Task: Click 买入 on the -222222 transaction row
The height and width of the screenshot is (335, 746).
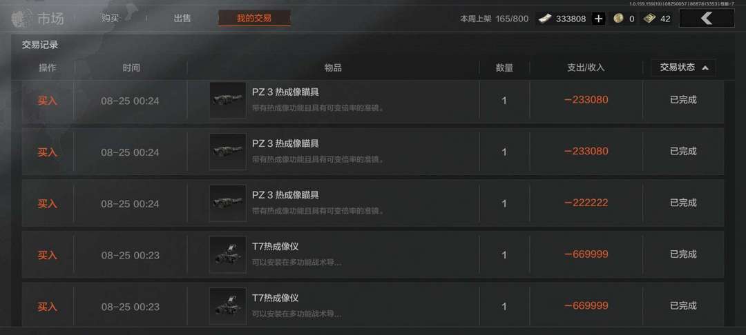Action: (x=47, y=203)
